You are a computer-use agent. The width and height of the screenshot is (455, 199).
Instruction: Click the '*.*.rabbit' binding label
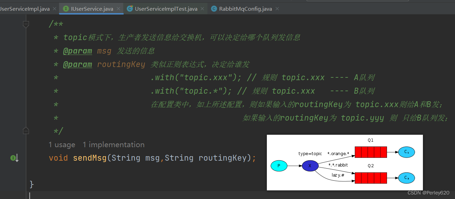pyautogui.click(x=338, y=165)
